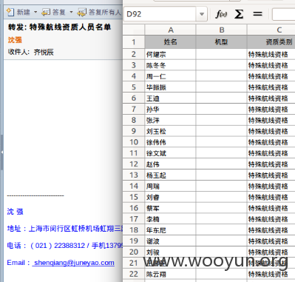Screen dimensions: 295x282
Task: Open the dropdown arrow next to 答复
Action: point(71,12)
